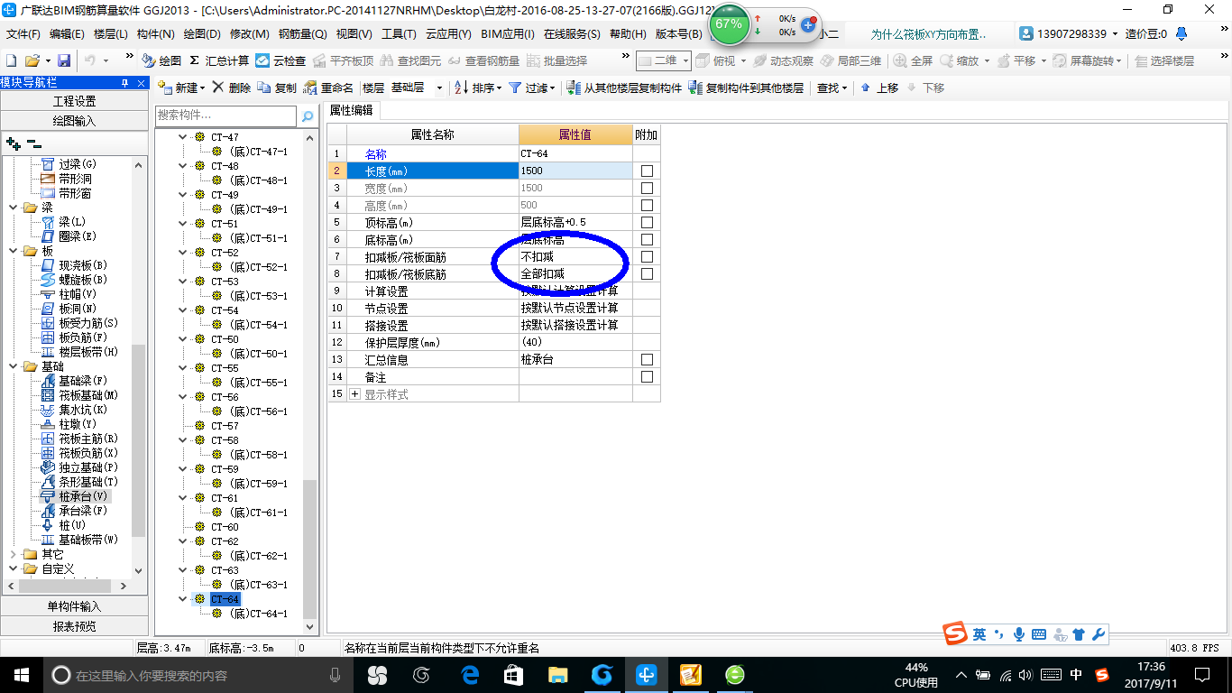Viewport: 1232px width, 693px height.
Task: Tick the 附加 checkbox for 备注
Action: tap(647, 376)
